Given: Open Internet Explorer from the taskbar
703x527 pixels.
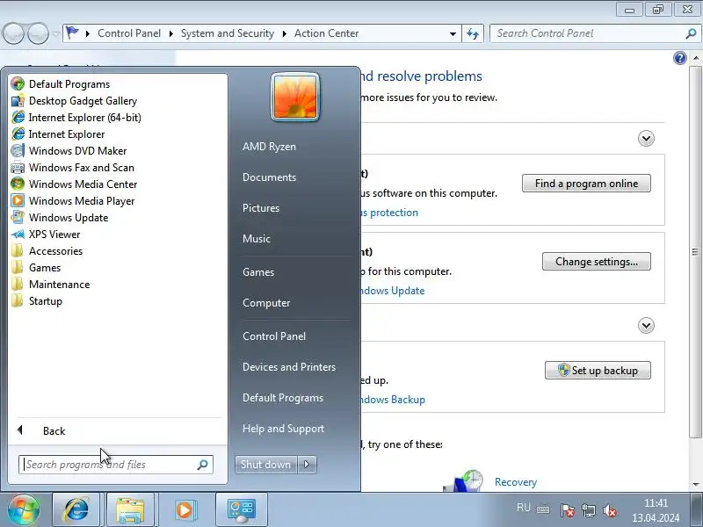Looking at the screenshot, I should coord(76,509).
